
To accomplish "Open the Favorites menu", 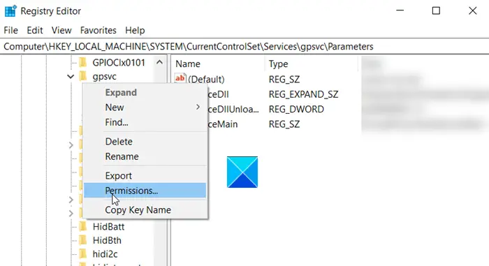I will pos(98,30).
